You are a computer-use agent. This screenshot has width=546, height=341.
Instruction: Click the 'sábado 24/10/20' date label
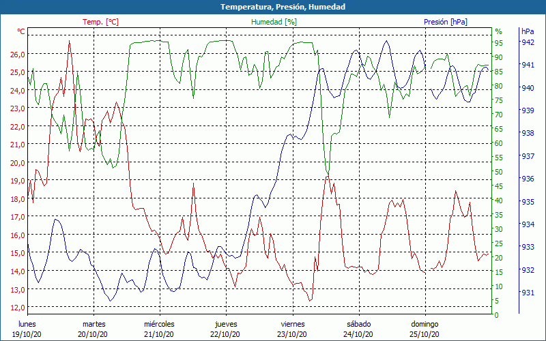coord(359,329)
